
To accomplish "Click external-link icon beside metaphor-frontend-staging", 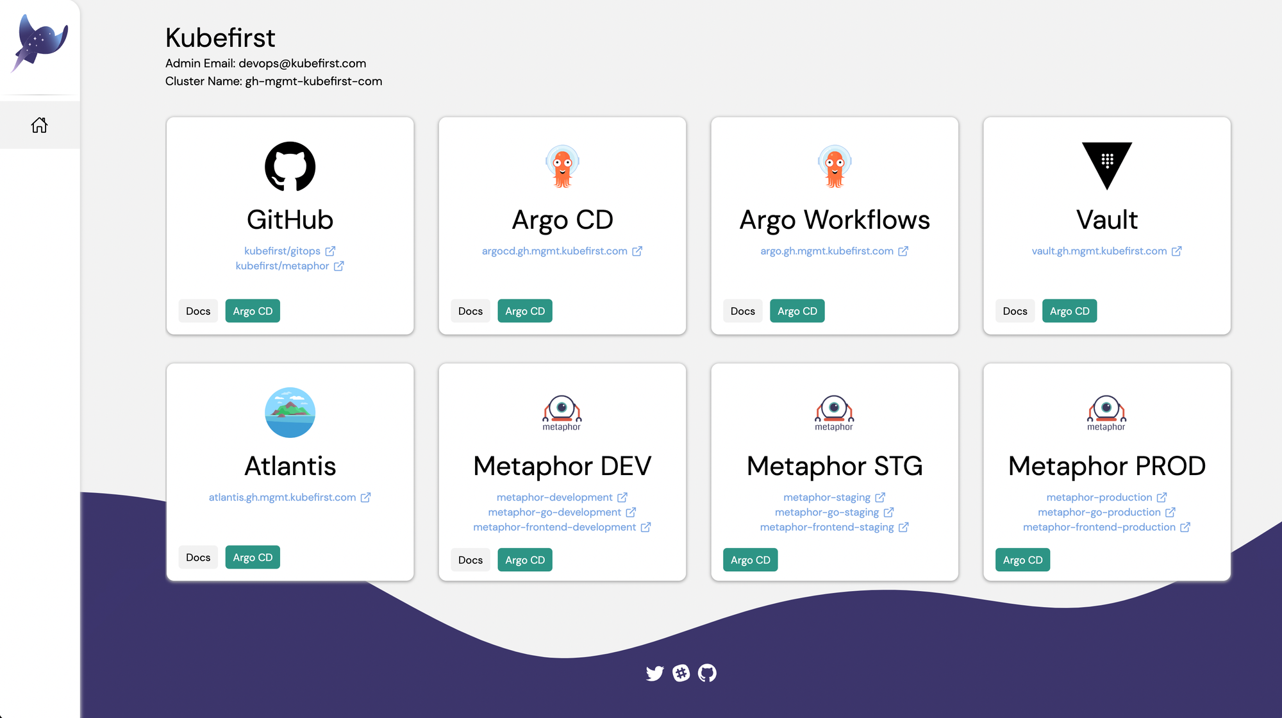I will [x=904, y=526].
